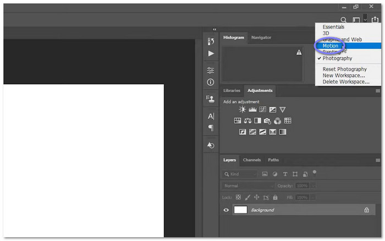Screen dimensions: 385x241
Task: Open the Fill slider dropdown arrow
Action: click(313, 198)
